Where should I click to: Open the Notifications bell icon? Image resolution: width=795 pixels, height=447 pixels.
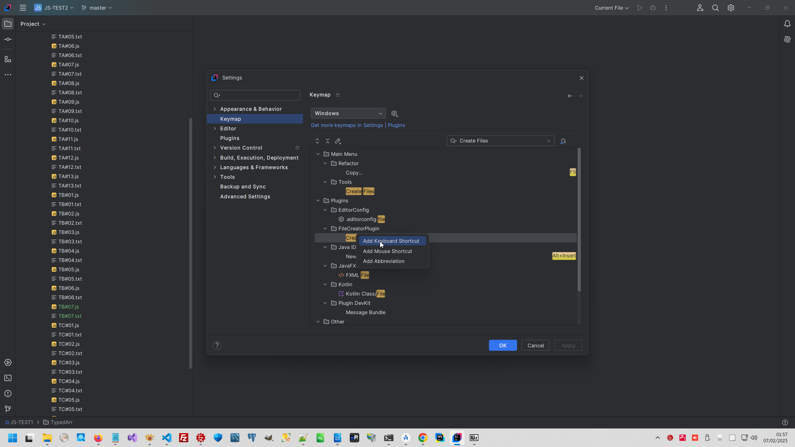[787, 24]
